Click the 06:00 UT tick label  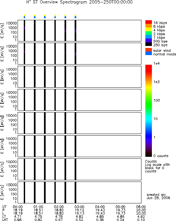click(141, 207)
